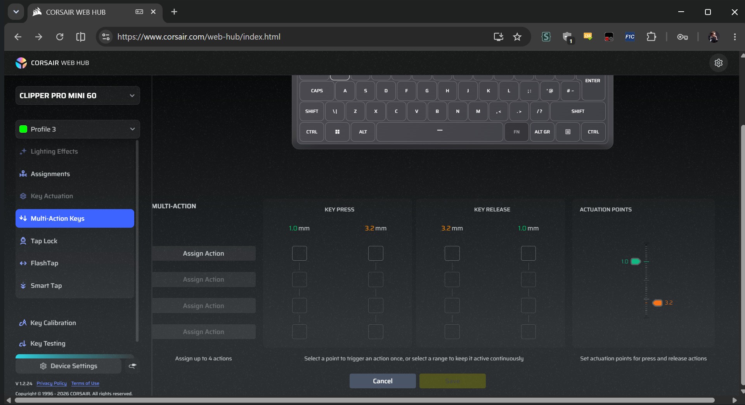Check first row 3.2 mm key press box
745x405 pixels.
376,253
